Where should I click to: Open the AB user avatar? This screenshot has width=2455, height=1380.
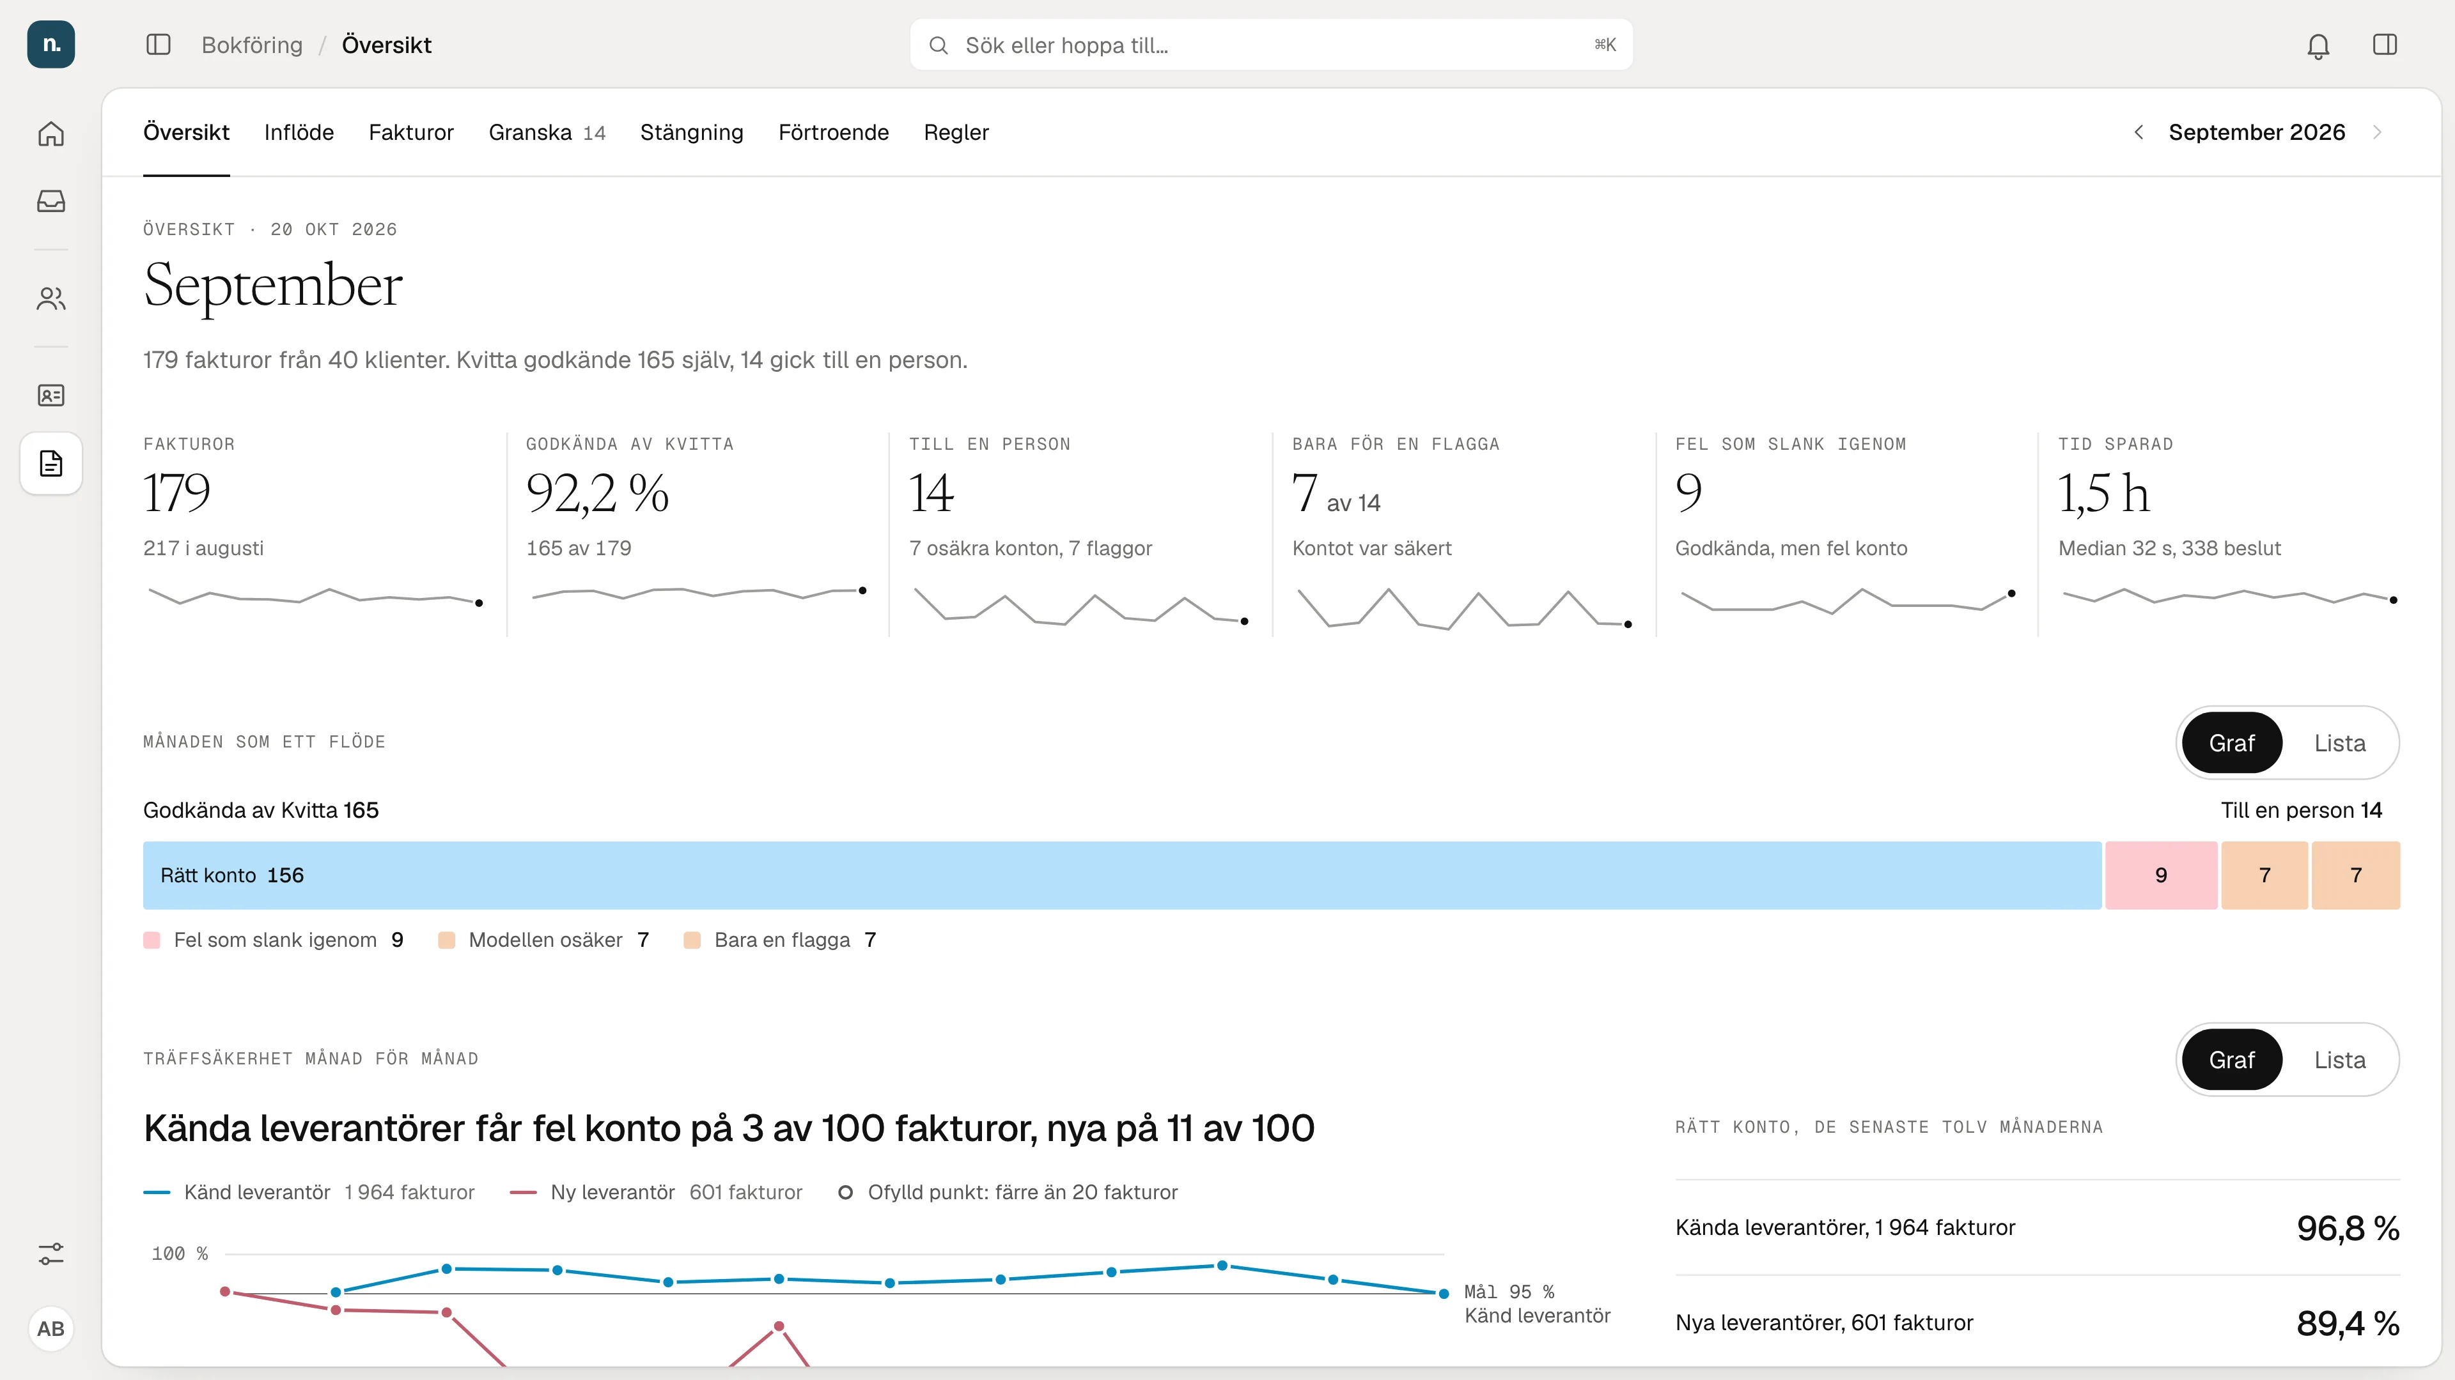(x=51, y=1329)
